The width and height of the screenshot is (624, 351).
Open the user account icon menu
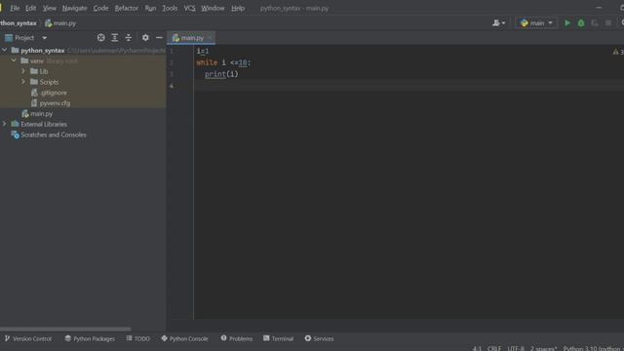tap(498, 23)
